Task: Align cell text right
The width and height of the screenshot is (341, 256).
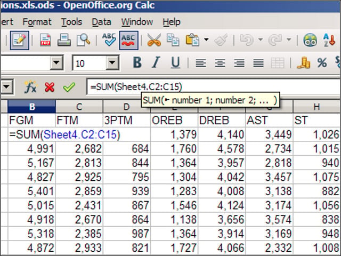Action: pos(239,63)
